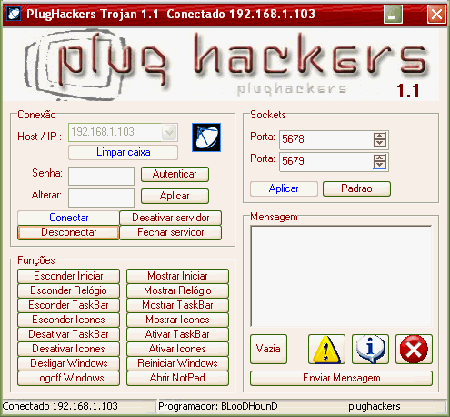Click the Esconder Relógio function

coord(68,290)
